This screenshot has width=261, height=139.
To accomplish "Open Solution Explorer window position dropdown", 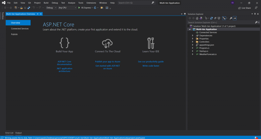I will (x=252, y=14).
